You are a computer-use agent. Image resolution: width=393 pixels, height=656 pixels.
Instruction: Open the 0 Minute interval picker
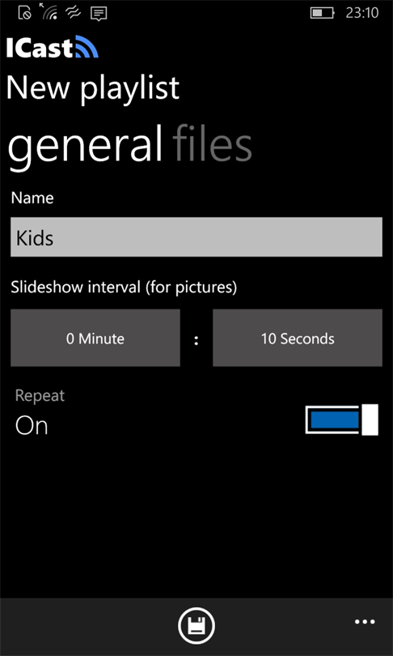95,338
